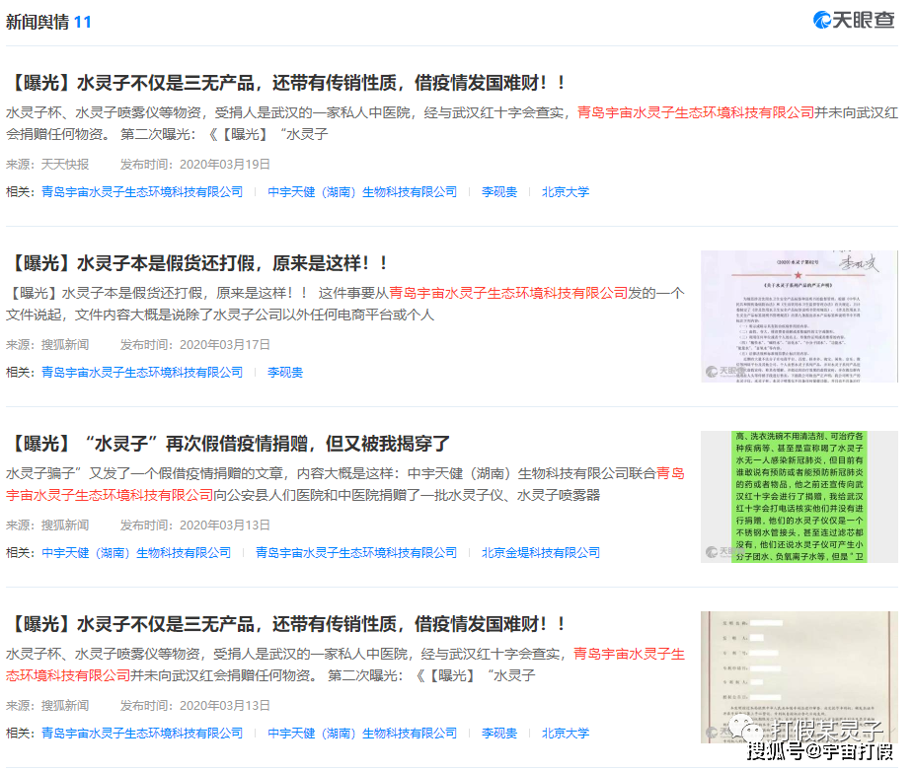913x771 pixels.
Task: Open last headline from 搜狐新闻 dated 03月13日
Action: click(x=286, y=624)
